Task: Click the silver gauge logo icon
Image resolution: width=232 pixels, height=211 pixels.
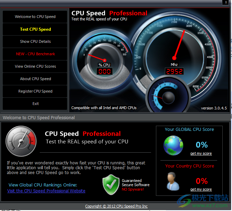Action: pos(21,141)
